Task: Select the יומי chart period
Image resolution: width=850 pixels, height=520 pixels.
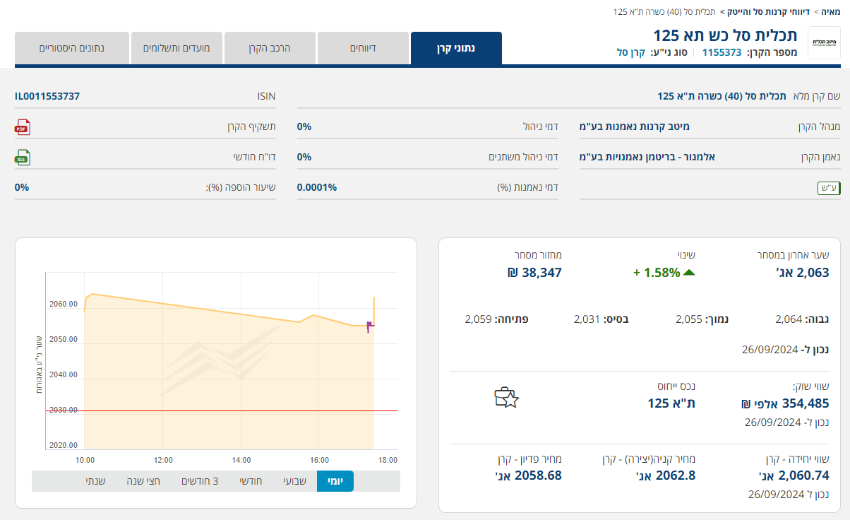Action: point(335,481)
